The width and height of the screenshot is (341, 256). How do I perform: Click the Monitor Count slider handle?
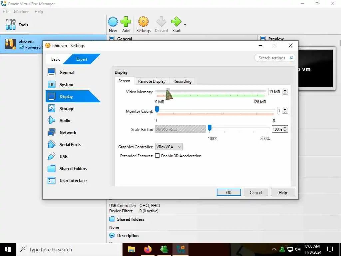coord(157,110)
